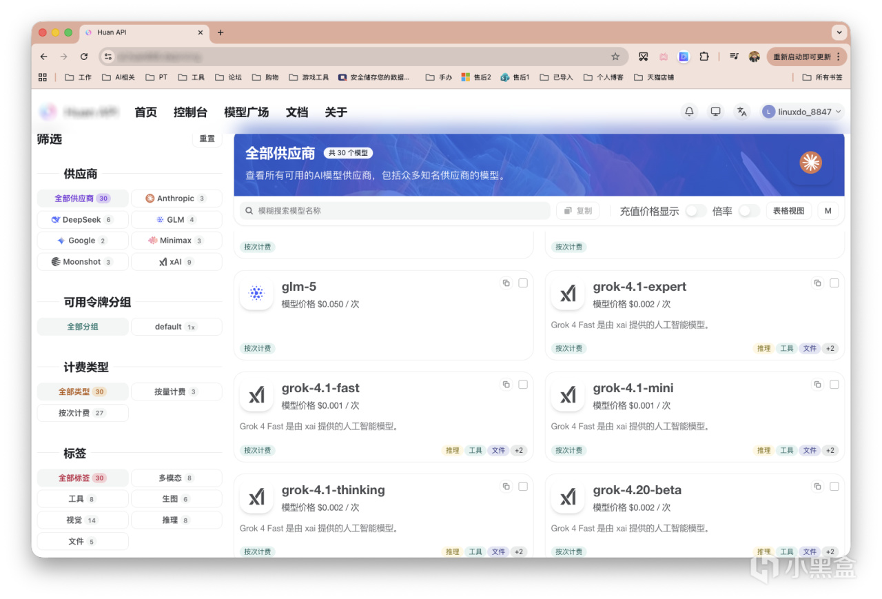The height and width of the screenshot is (599, 882).
Task: Filter by the xAI supplier
Action: click(176, 262)
